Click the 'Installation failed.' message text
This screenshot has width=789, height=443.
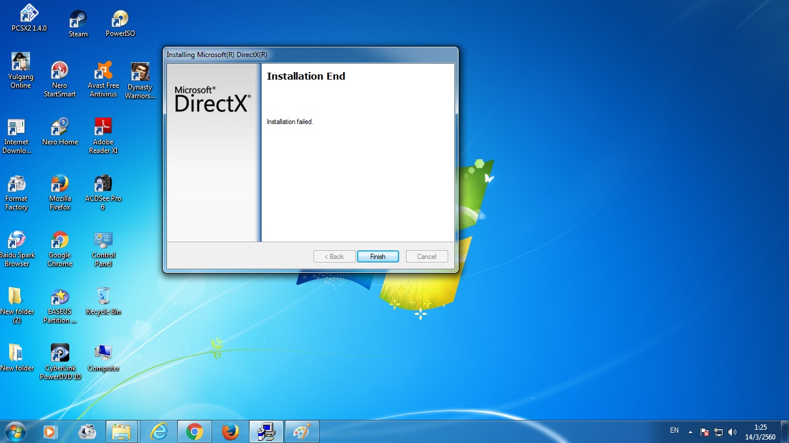pyautogui.click(x=290, y=122)
